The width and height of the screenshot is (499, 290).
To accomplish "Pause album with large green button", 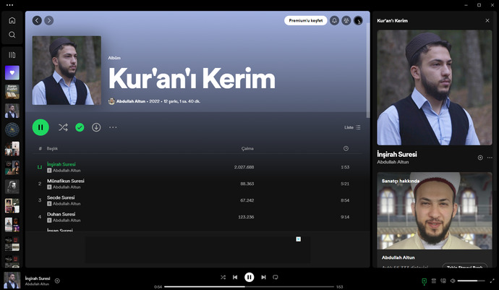I will click(x=40, y=127).
